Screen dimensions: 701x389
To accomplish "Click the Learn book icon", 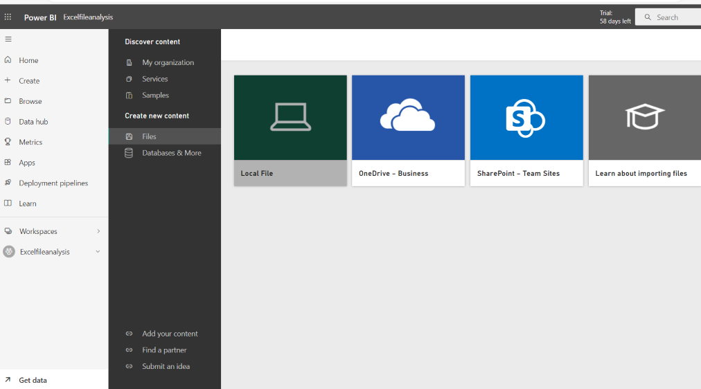I will (x=8, y=203).
